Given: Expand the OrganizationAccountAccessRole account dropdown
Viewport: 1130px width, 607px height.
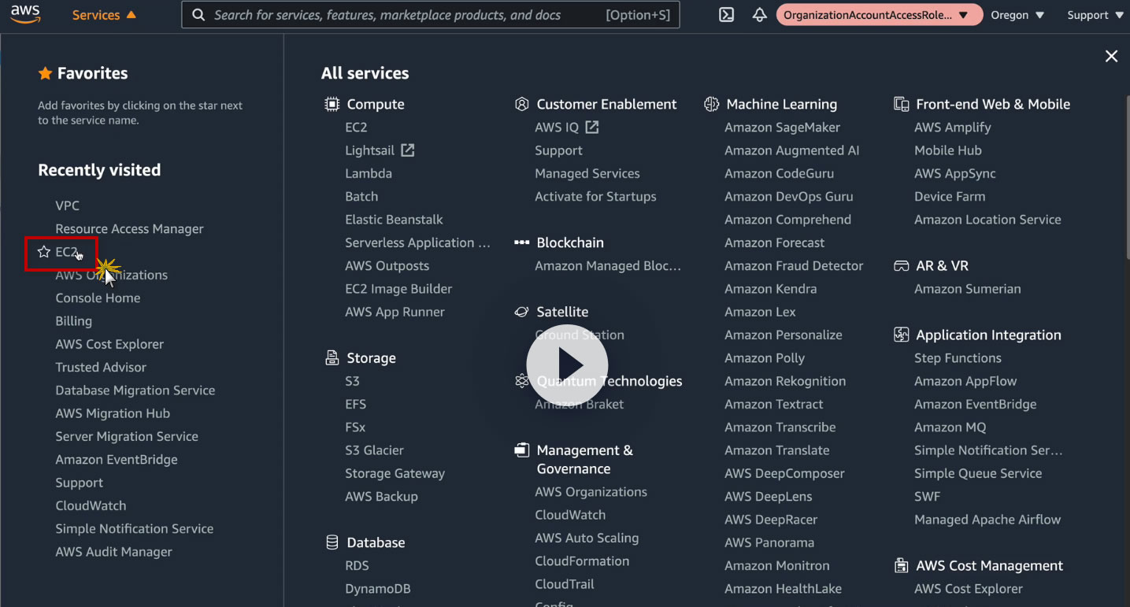Looking at the screenshot, I should click(x=879, y=15).
